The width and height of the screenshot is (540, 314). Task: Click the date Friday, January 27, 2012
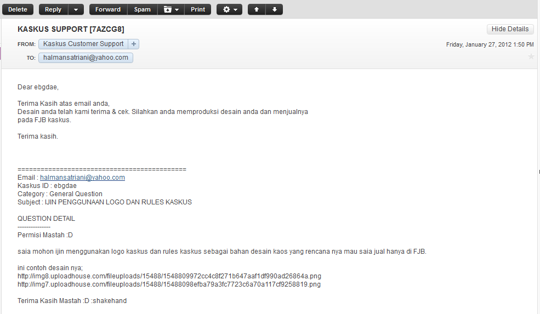490,44
